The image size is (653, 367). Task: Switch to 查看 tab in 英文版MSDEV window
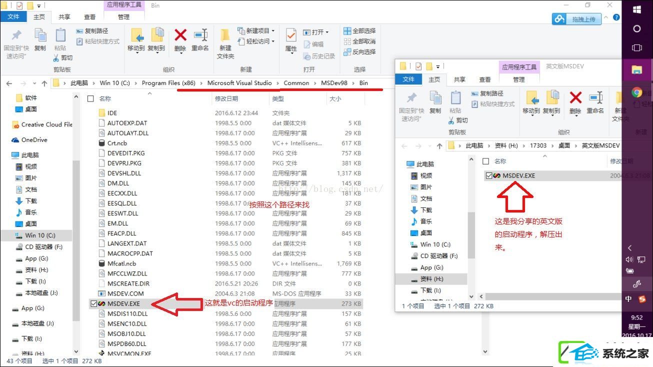[x=485, y=79]
